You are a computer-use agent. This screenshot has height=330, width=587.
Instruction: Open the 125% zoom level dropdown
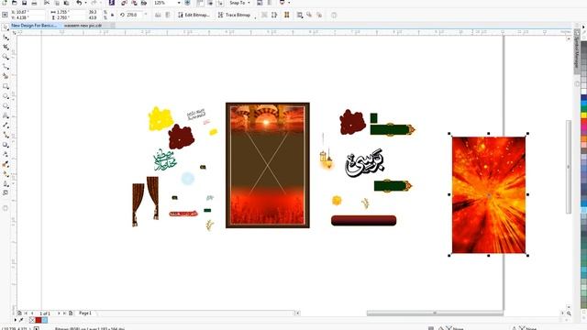click(179, 3)
